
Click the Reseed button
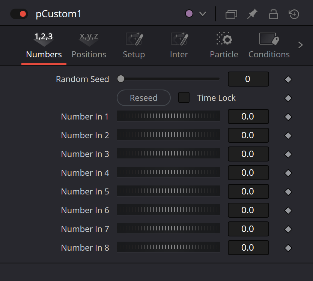point(144,98)
